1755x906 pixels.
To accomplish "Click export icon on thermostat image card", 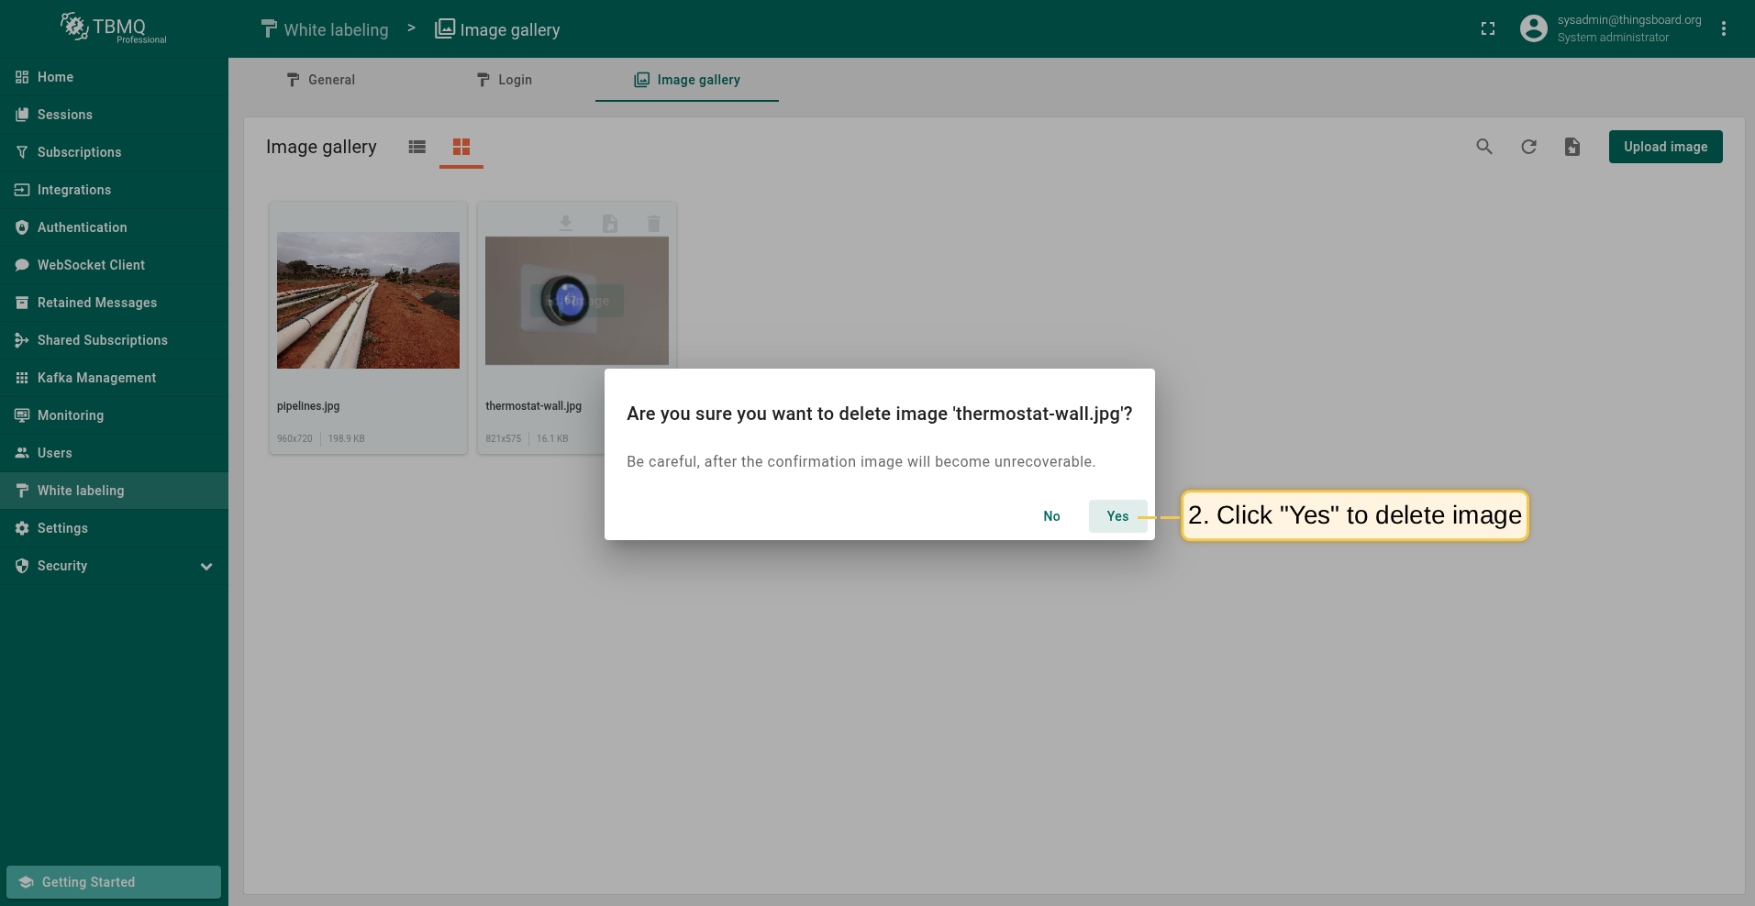I will click(x=609, y=223).
